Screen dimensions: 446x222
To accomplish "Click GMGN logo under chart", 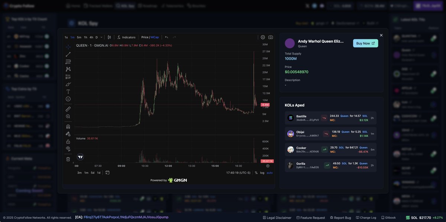I will click(x=177, y=180).
